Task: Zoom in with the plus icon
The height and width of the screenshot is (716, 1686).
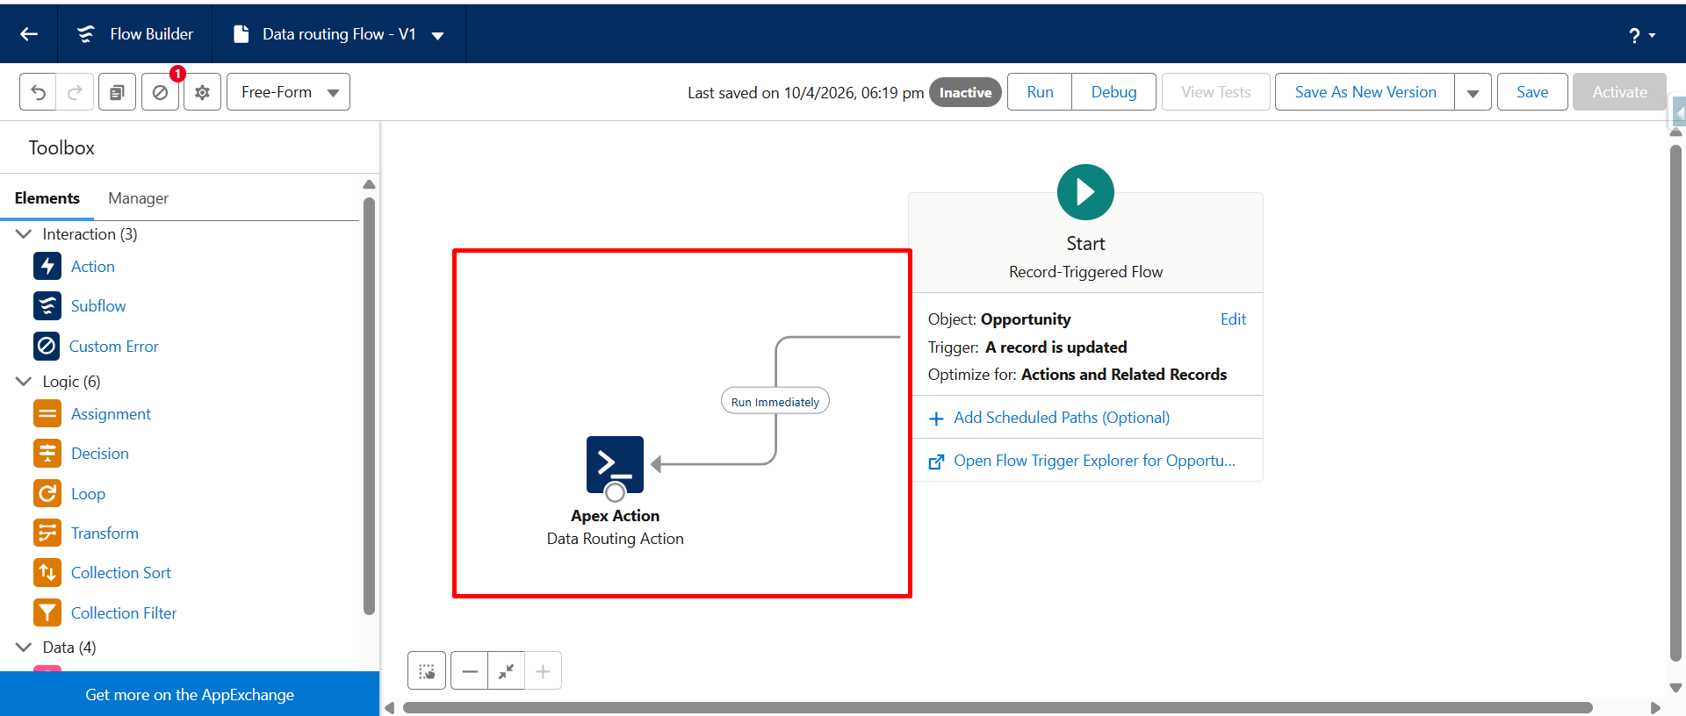Action: (544, 671)
